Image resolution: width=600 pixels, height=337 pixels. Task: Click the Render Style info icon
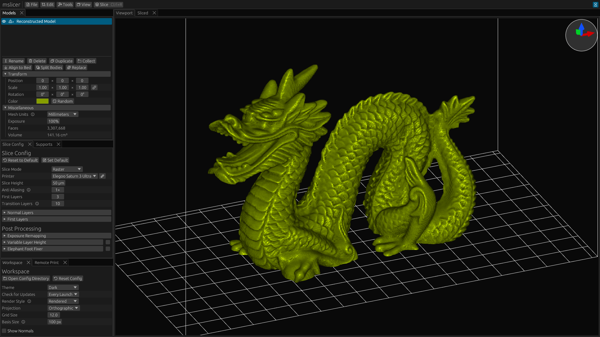pyautogui.click(x=29, y=301)
